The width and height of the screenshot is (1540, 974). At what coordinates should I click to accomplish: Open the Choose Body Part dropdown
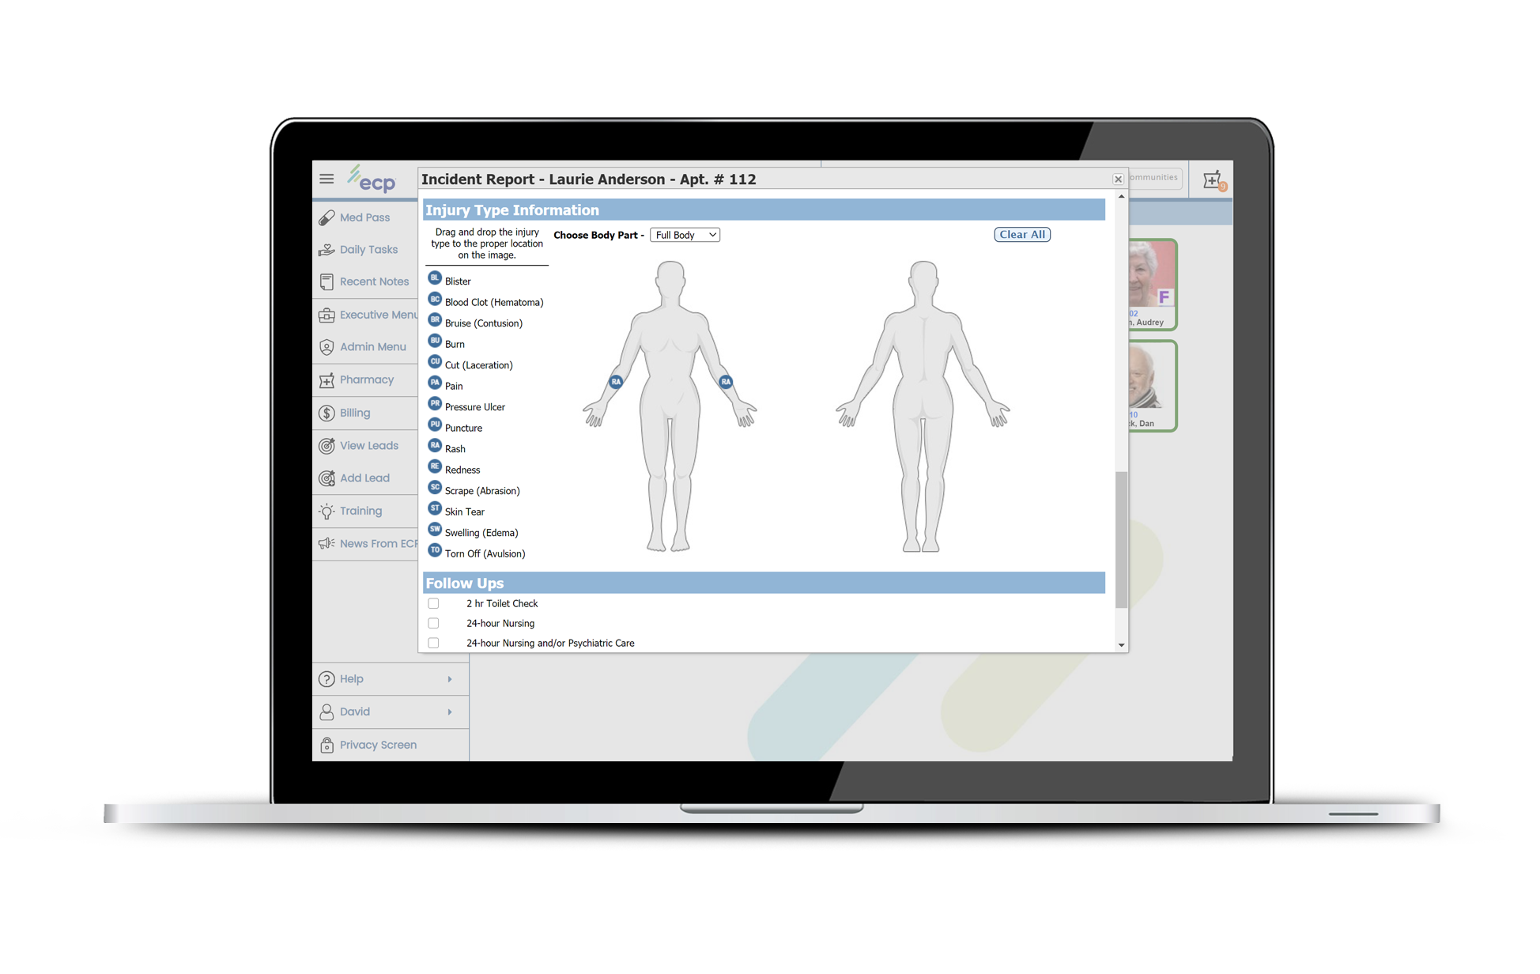coord(685,235)
